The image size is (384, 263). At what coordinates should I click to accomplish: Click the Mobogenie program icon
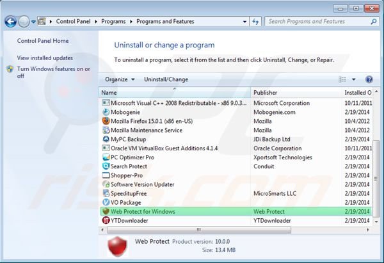[106, 112]
